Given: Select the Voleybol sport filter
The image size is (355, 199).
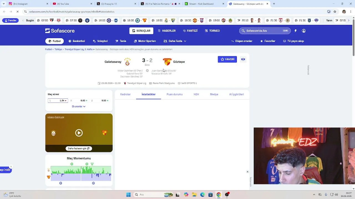Looking at the screenshot, I should point(100,41).
